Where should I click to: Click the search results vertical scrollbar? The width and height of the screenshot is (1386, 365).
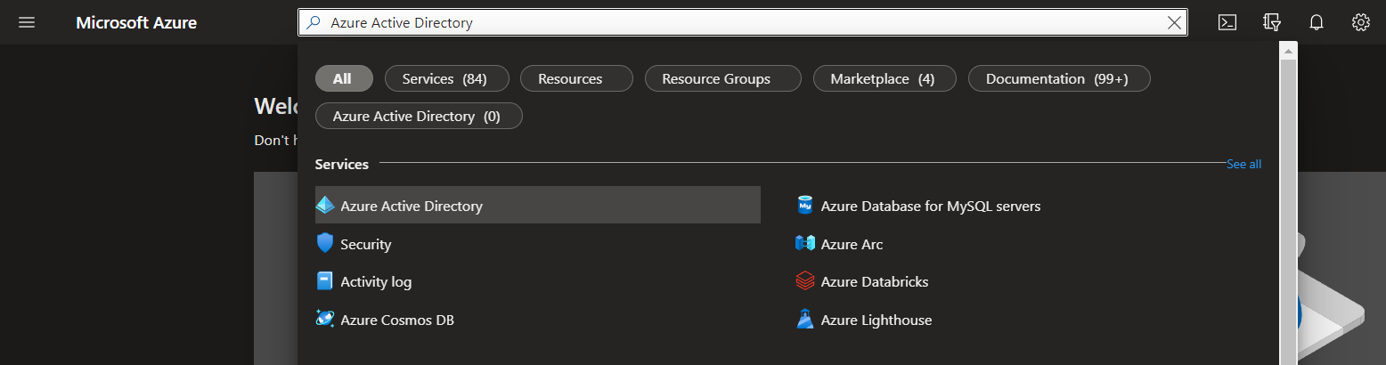coord(1287,212)
